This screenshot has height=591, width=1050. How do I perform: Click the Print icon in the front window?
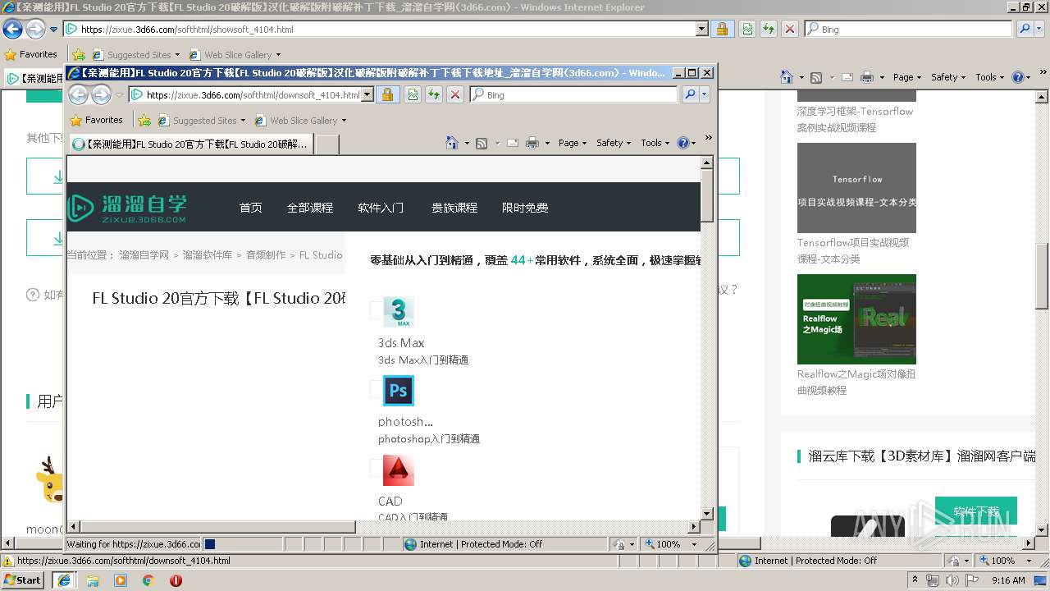click(x=532, y=143)
